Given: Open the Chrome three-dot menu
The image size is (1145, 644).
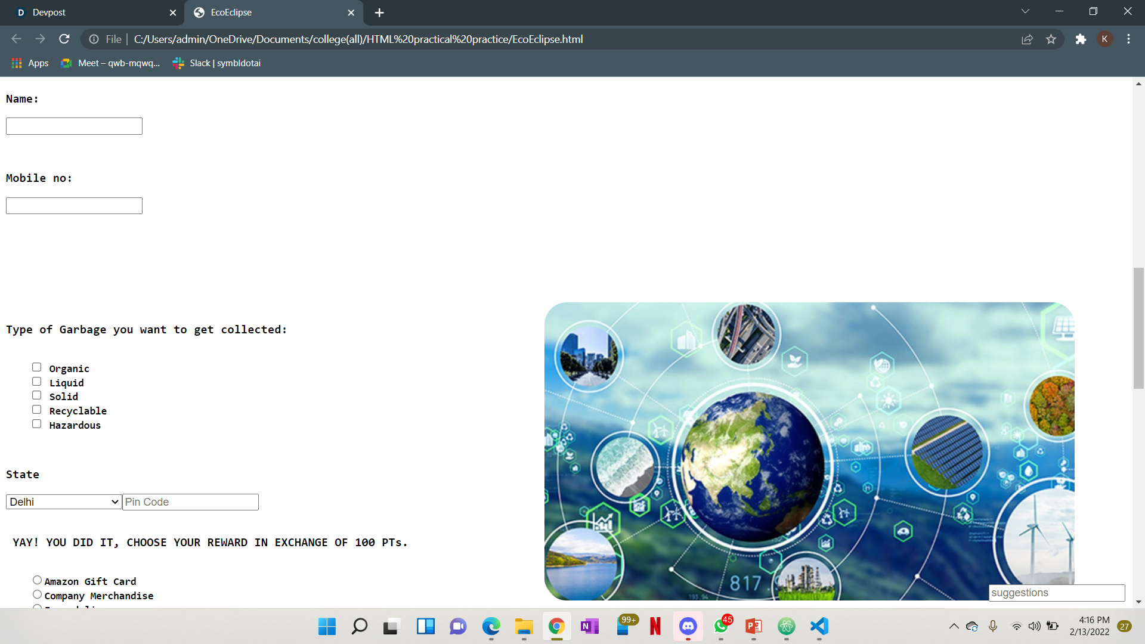Looking at the screenshot, I should tap(1128, 39).
